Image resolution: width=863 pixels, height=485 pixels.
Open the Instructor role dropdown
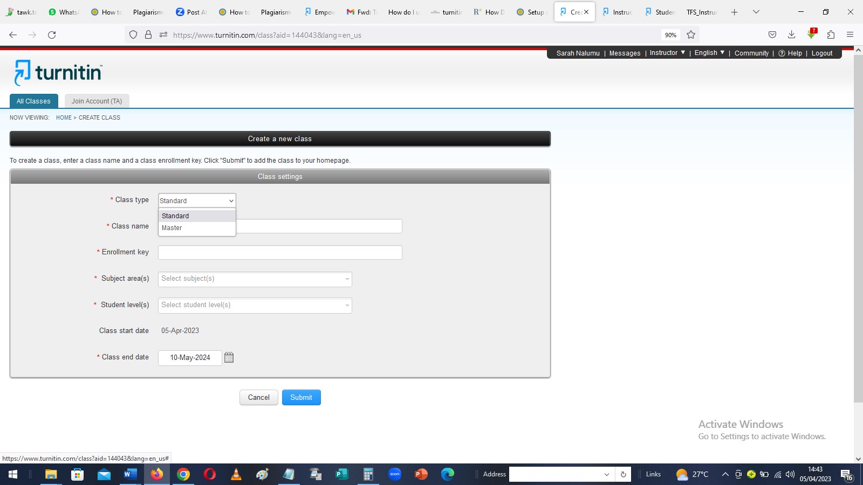pyautogui.click(x=667, y=53)
